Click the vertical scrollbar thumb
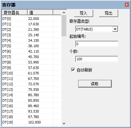 [64, 26]
